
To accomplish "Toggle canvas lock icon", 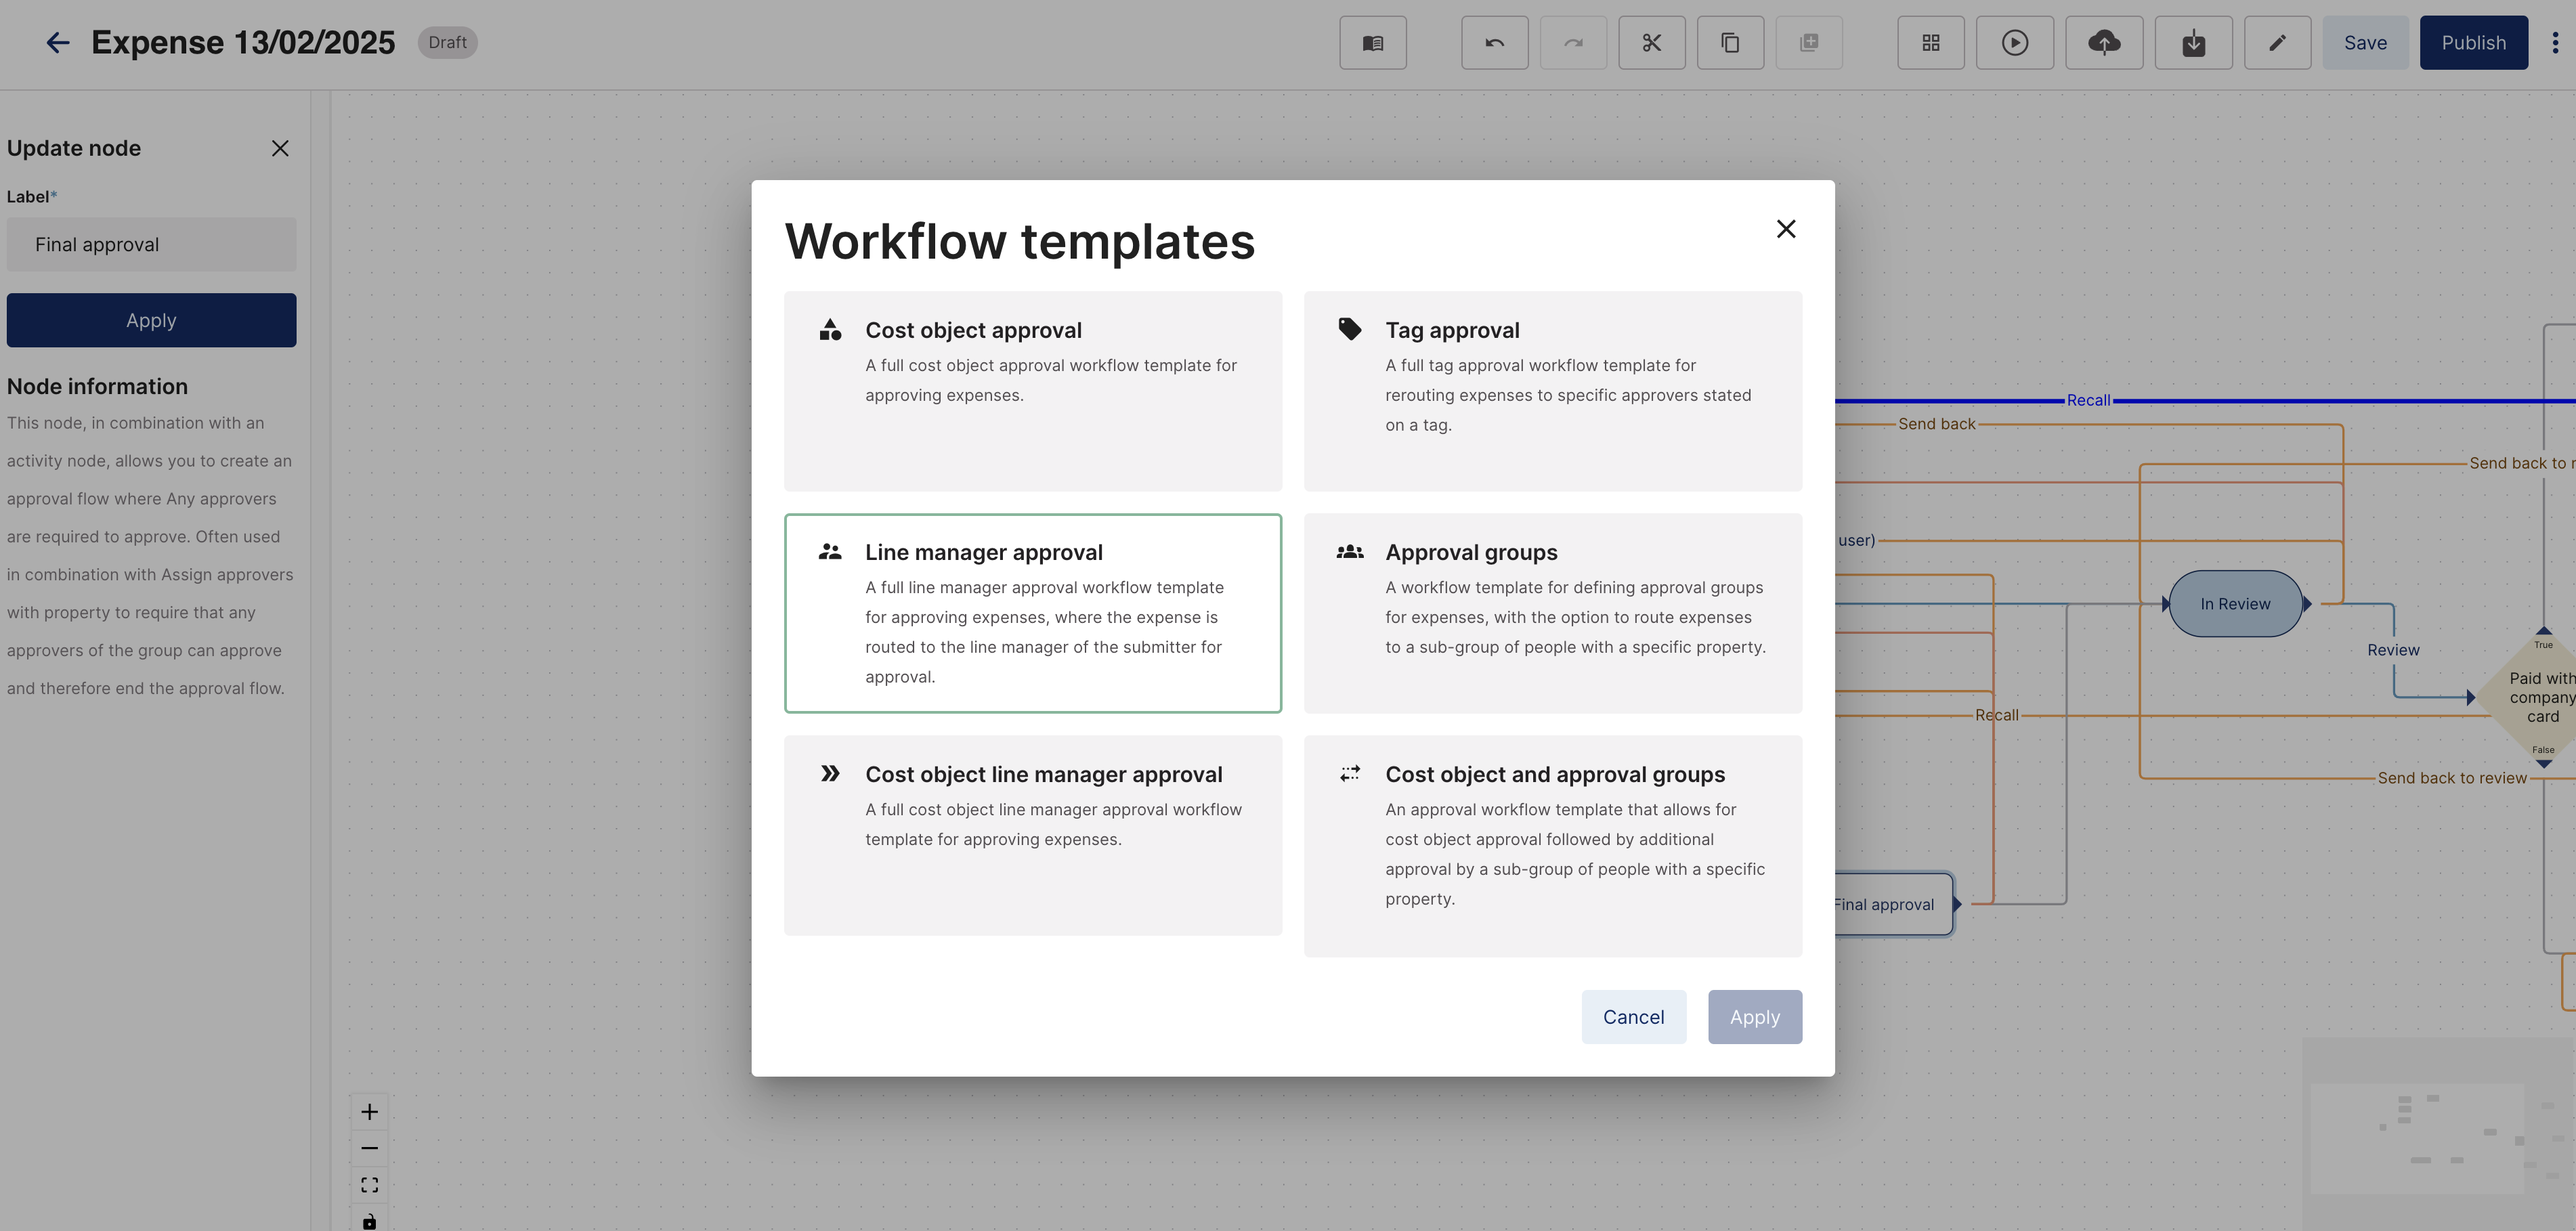I will point(369,1220).
